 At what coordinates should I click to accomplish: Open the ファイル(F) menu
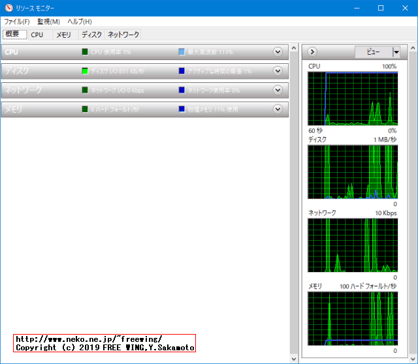coord(17,22)
